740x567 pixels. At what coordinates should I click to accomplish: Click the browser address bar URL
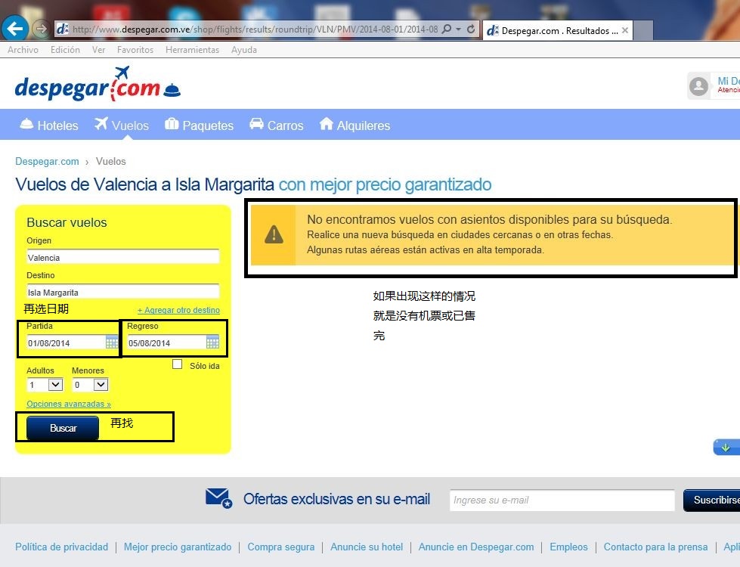tap(255, 29)
